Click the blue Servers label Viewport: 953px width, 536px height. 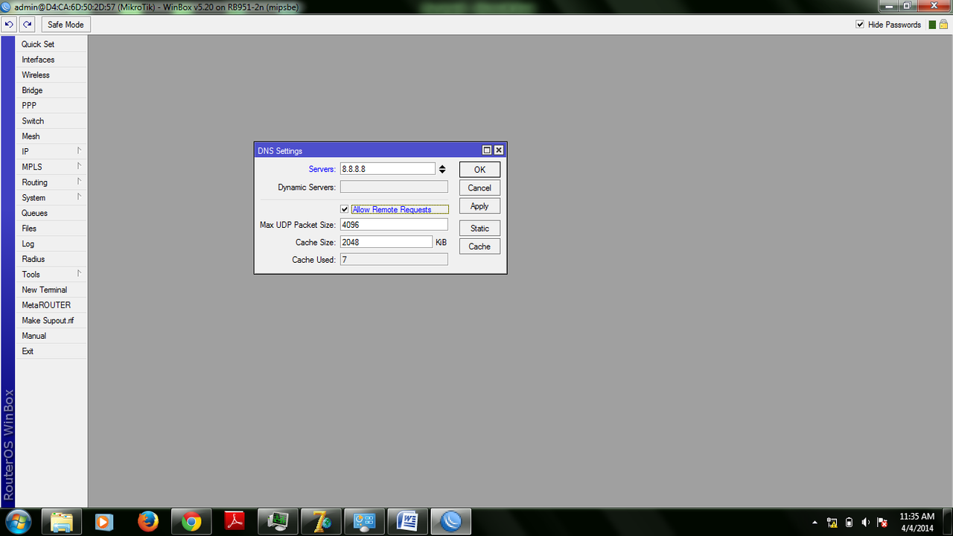[x=322, y=170]
